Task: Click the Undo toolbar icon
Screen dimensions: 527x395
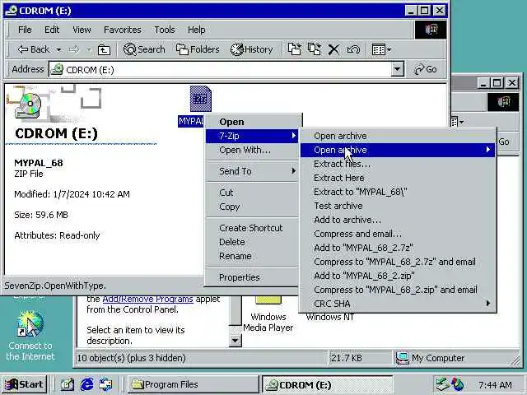Action: click(353, 49)
